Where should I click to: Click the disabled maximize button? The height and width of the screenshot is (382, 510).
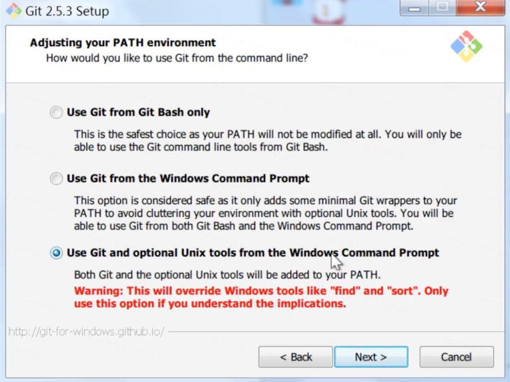442,8
